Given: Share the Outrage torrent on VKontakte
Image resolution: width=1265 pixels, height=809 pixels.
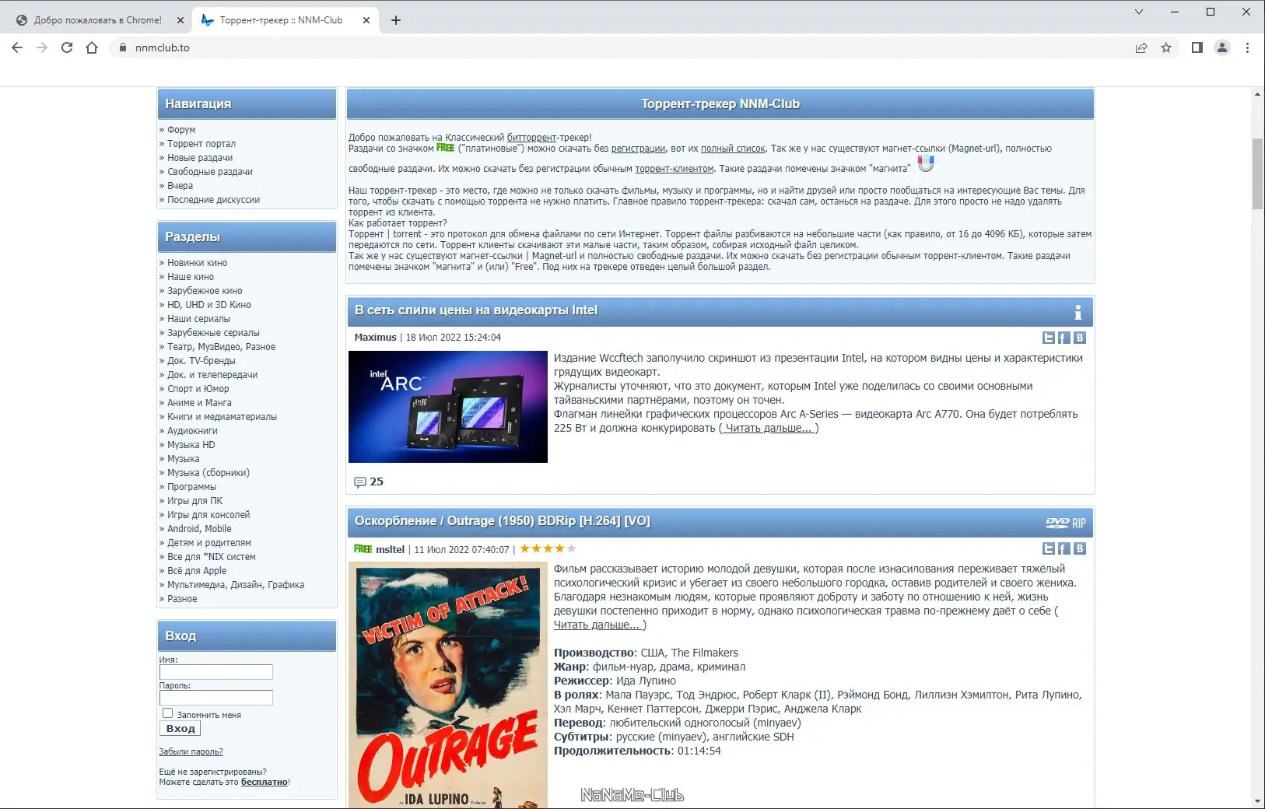Looking at the screenshot, I should pos(1080,548).
